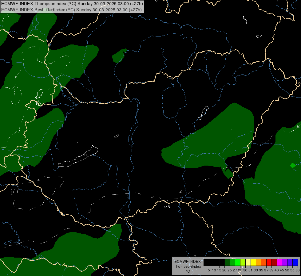Image resolution: width=301 pixels, height=276 pixels.
Task: Click the BestLiftedIndex header title line
Action: 71,10
